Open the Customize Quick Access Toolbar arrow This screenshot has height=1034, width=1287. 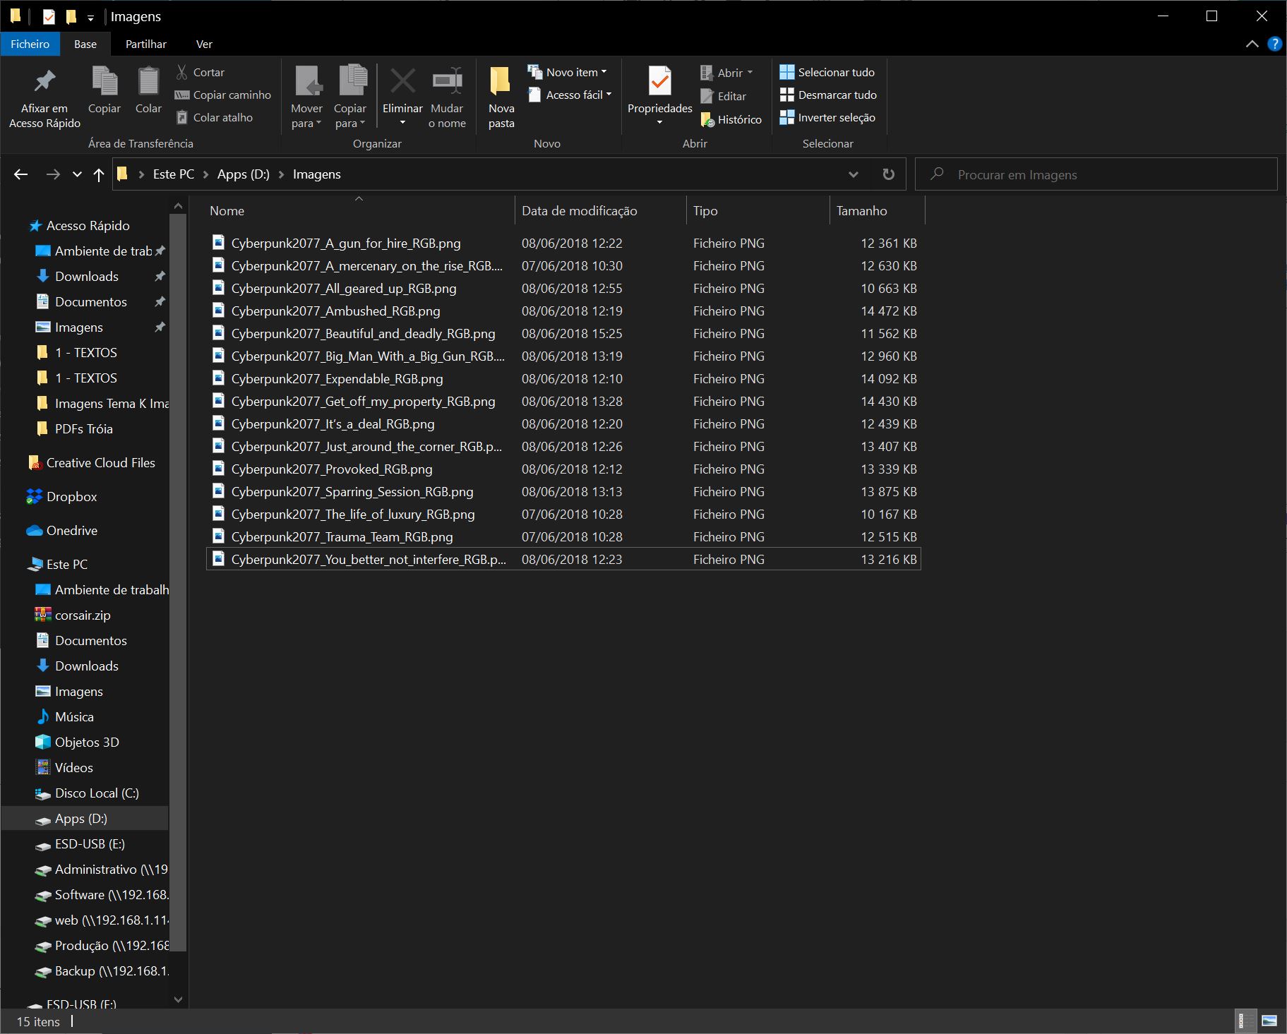(90, 17)
